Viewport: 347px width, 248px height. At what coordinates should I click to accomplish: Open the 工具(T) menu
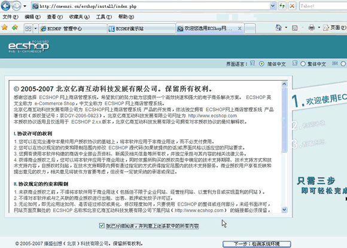coord(104,17)
